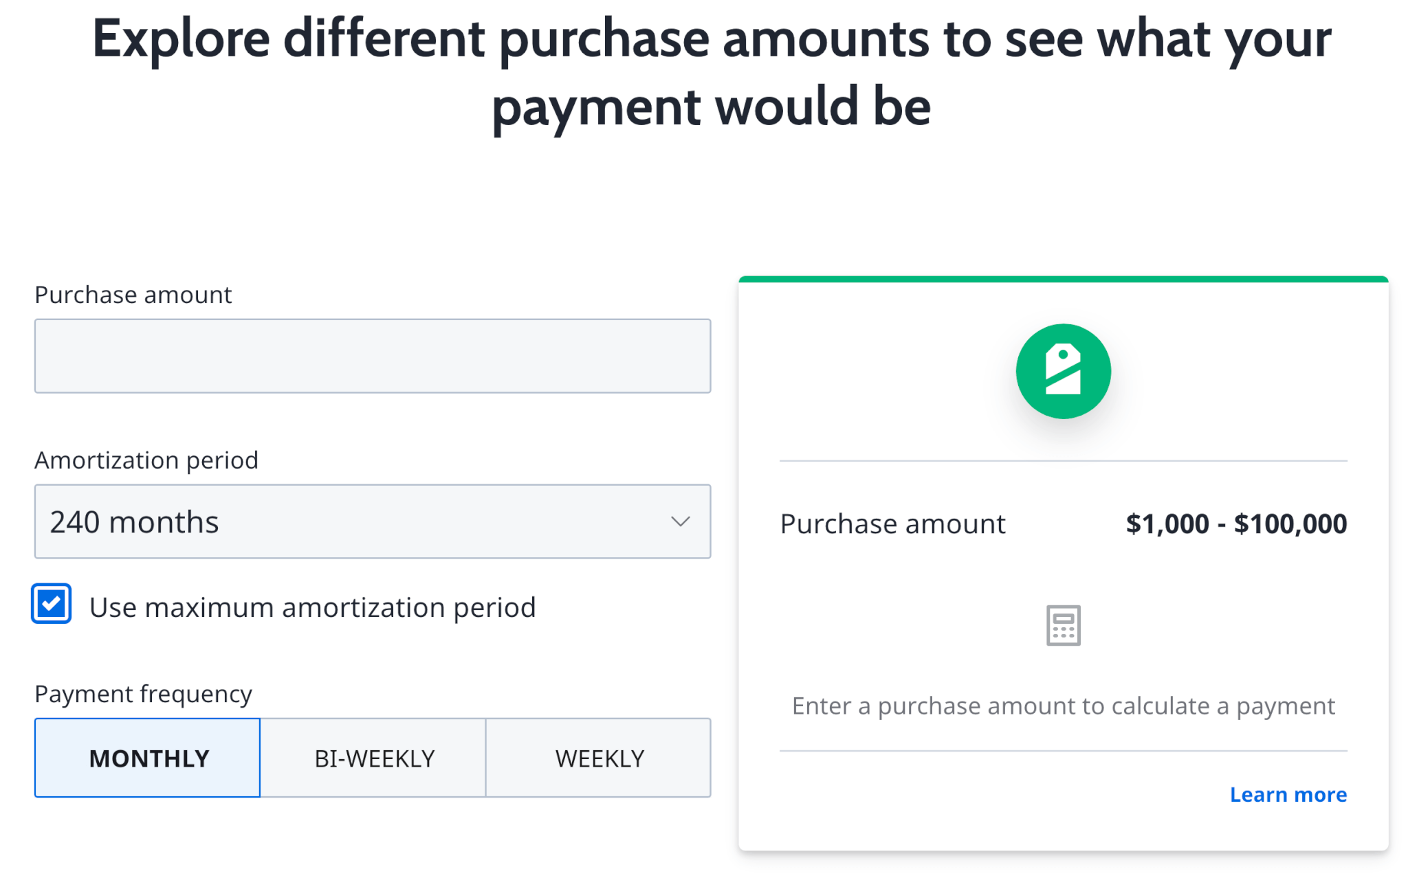
Task: Click the green price tag icon
Action: point(1061,370)
